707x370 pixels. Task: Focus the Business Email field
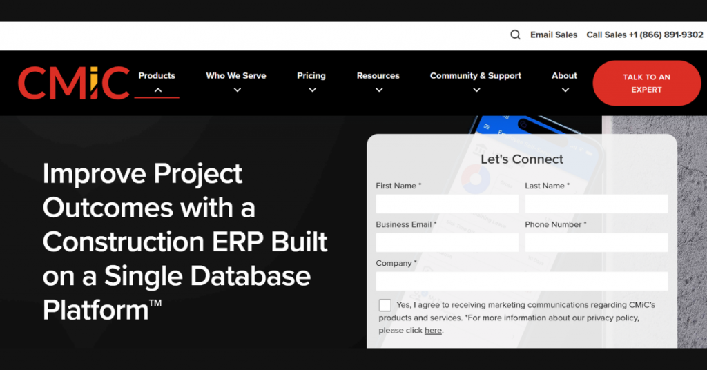tap(447, 242)
